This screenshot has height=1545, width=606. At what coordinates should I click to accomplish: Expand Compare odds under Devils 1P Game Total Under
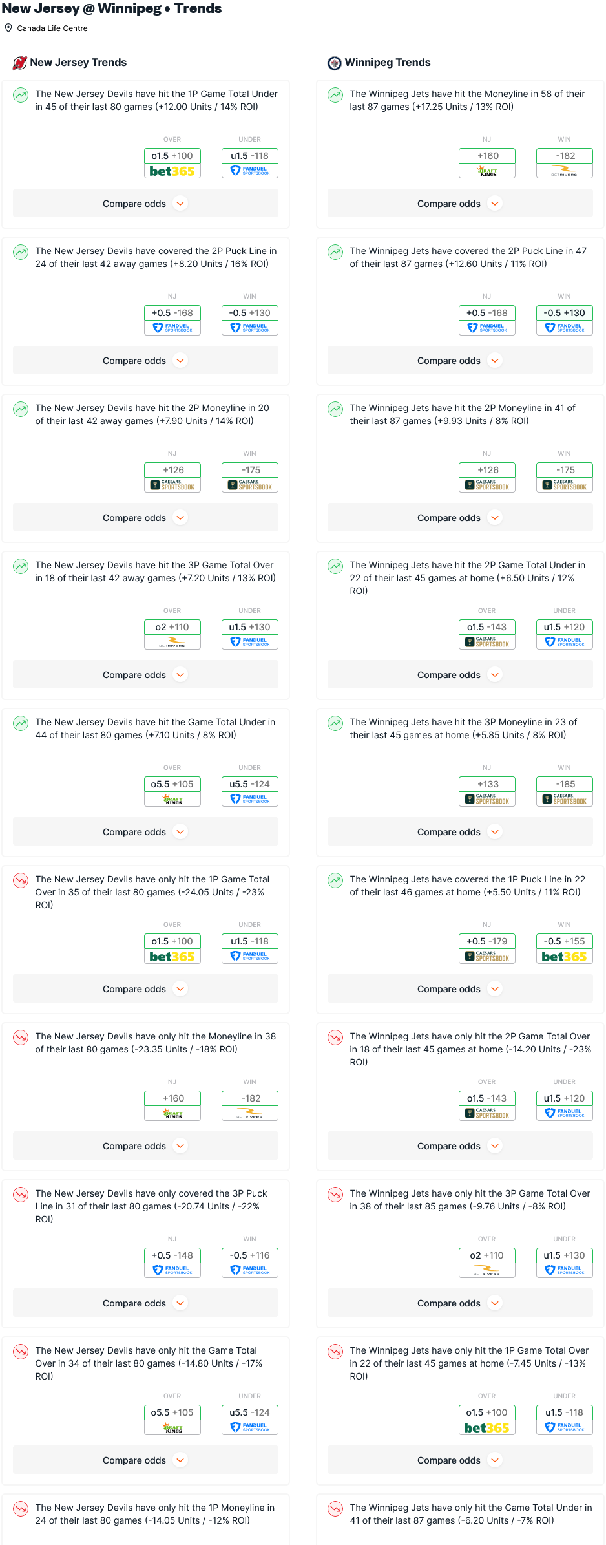pos(145,204)
